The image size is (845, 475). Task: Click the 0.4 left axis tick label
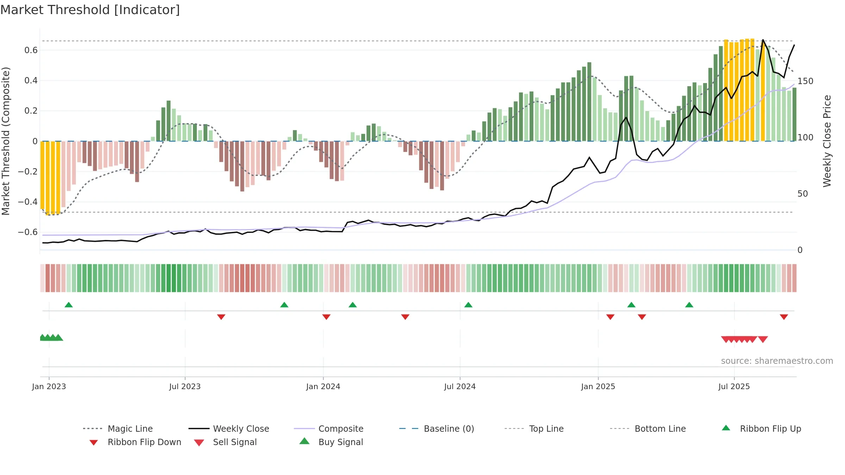tap(31, 81)
